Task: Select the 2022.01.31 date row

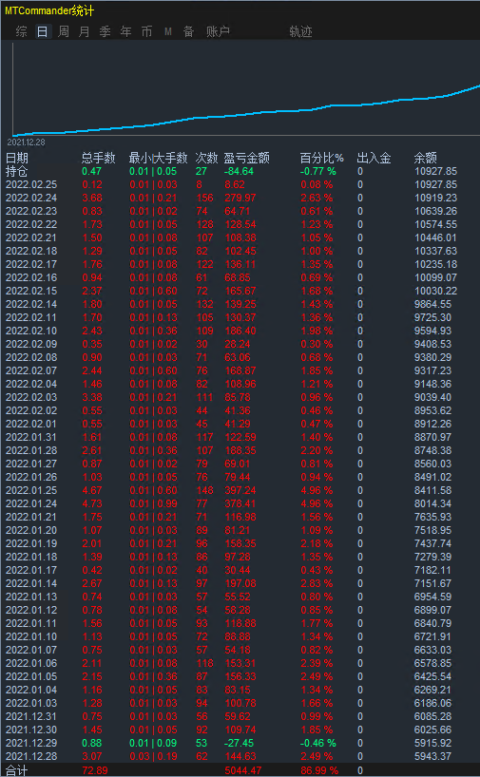Action: pyautogui.click(x=31, y=437)
